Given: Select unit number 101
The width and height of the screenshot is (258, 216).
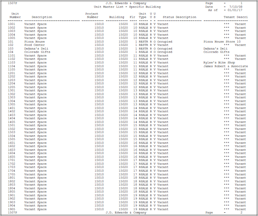Looking at the screenshot, I should (11, 42).
